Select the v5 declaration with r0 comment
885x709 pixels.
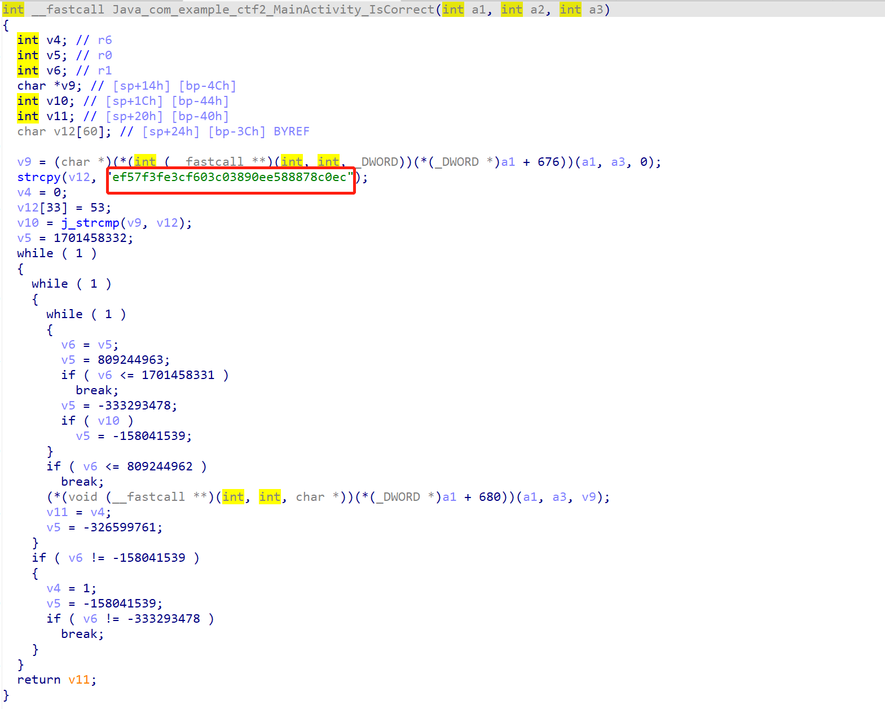coord(64,55)
